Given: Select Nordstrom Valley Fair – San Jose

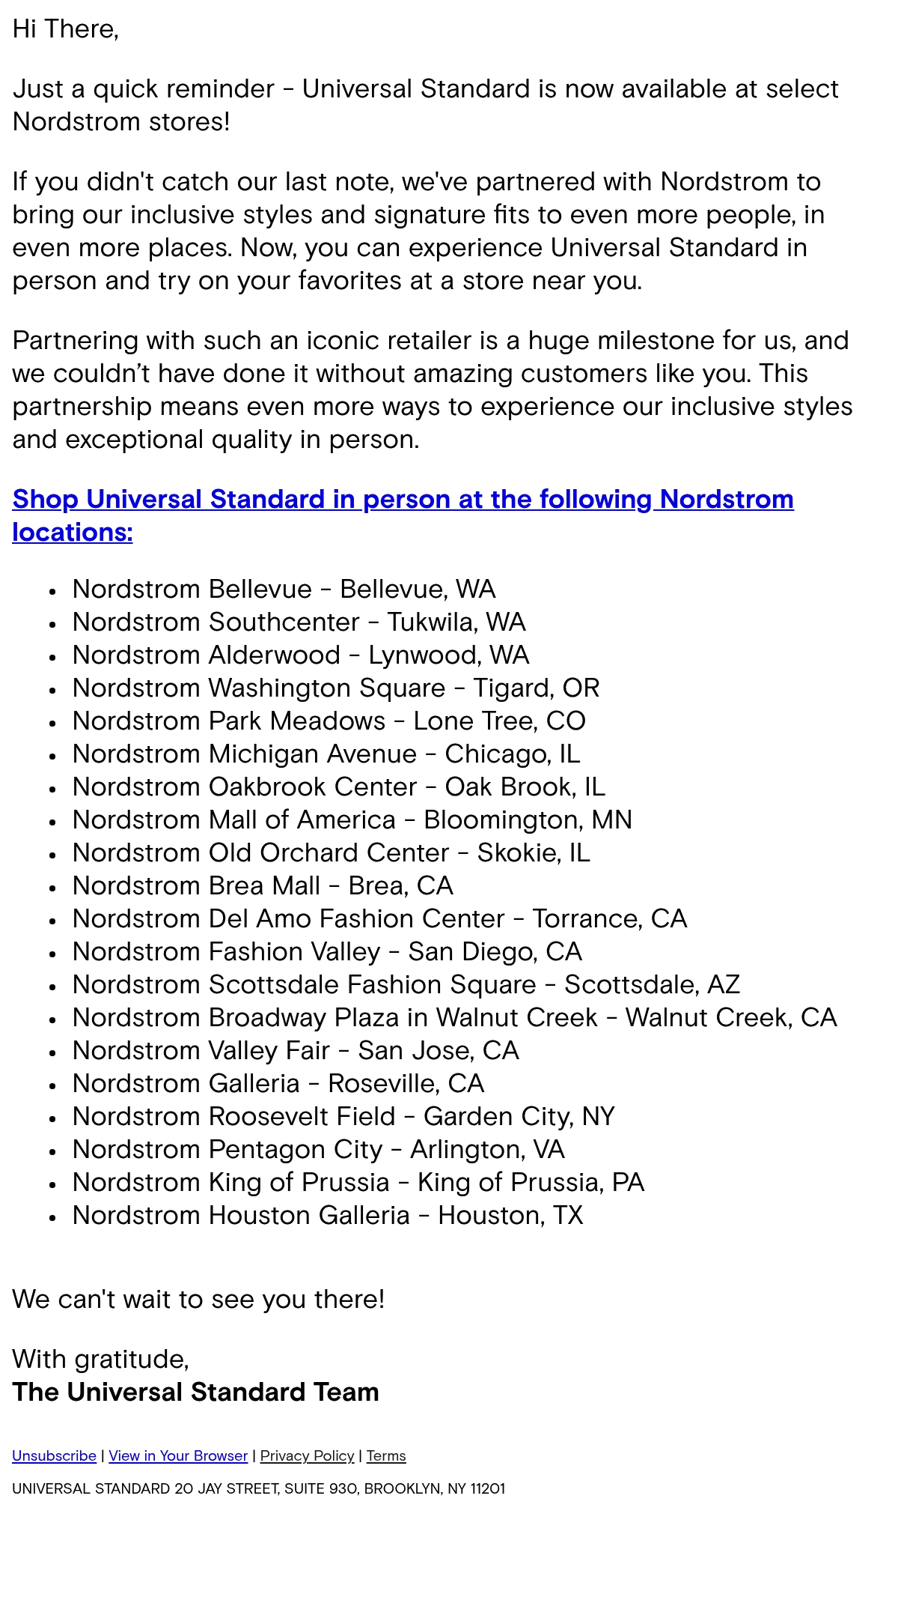Looking at the screenshot, I should [296, 1050].
